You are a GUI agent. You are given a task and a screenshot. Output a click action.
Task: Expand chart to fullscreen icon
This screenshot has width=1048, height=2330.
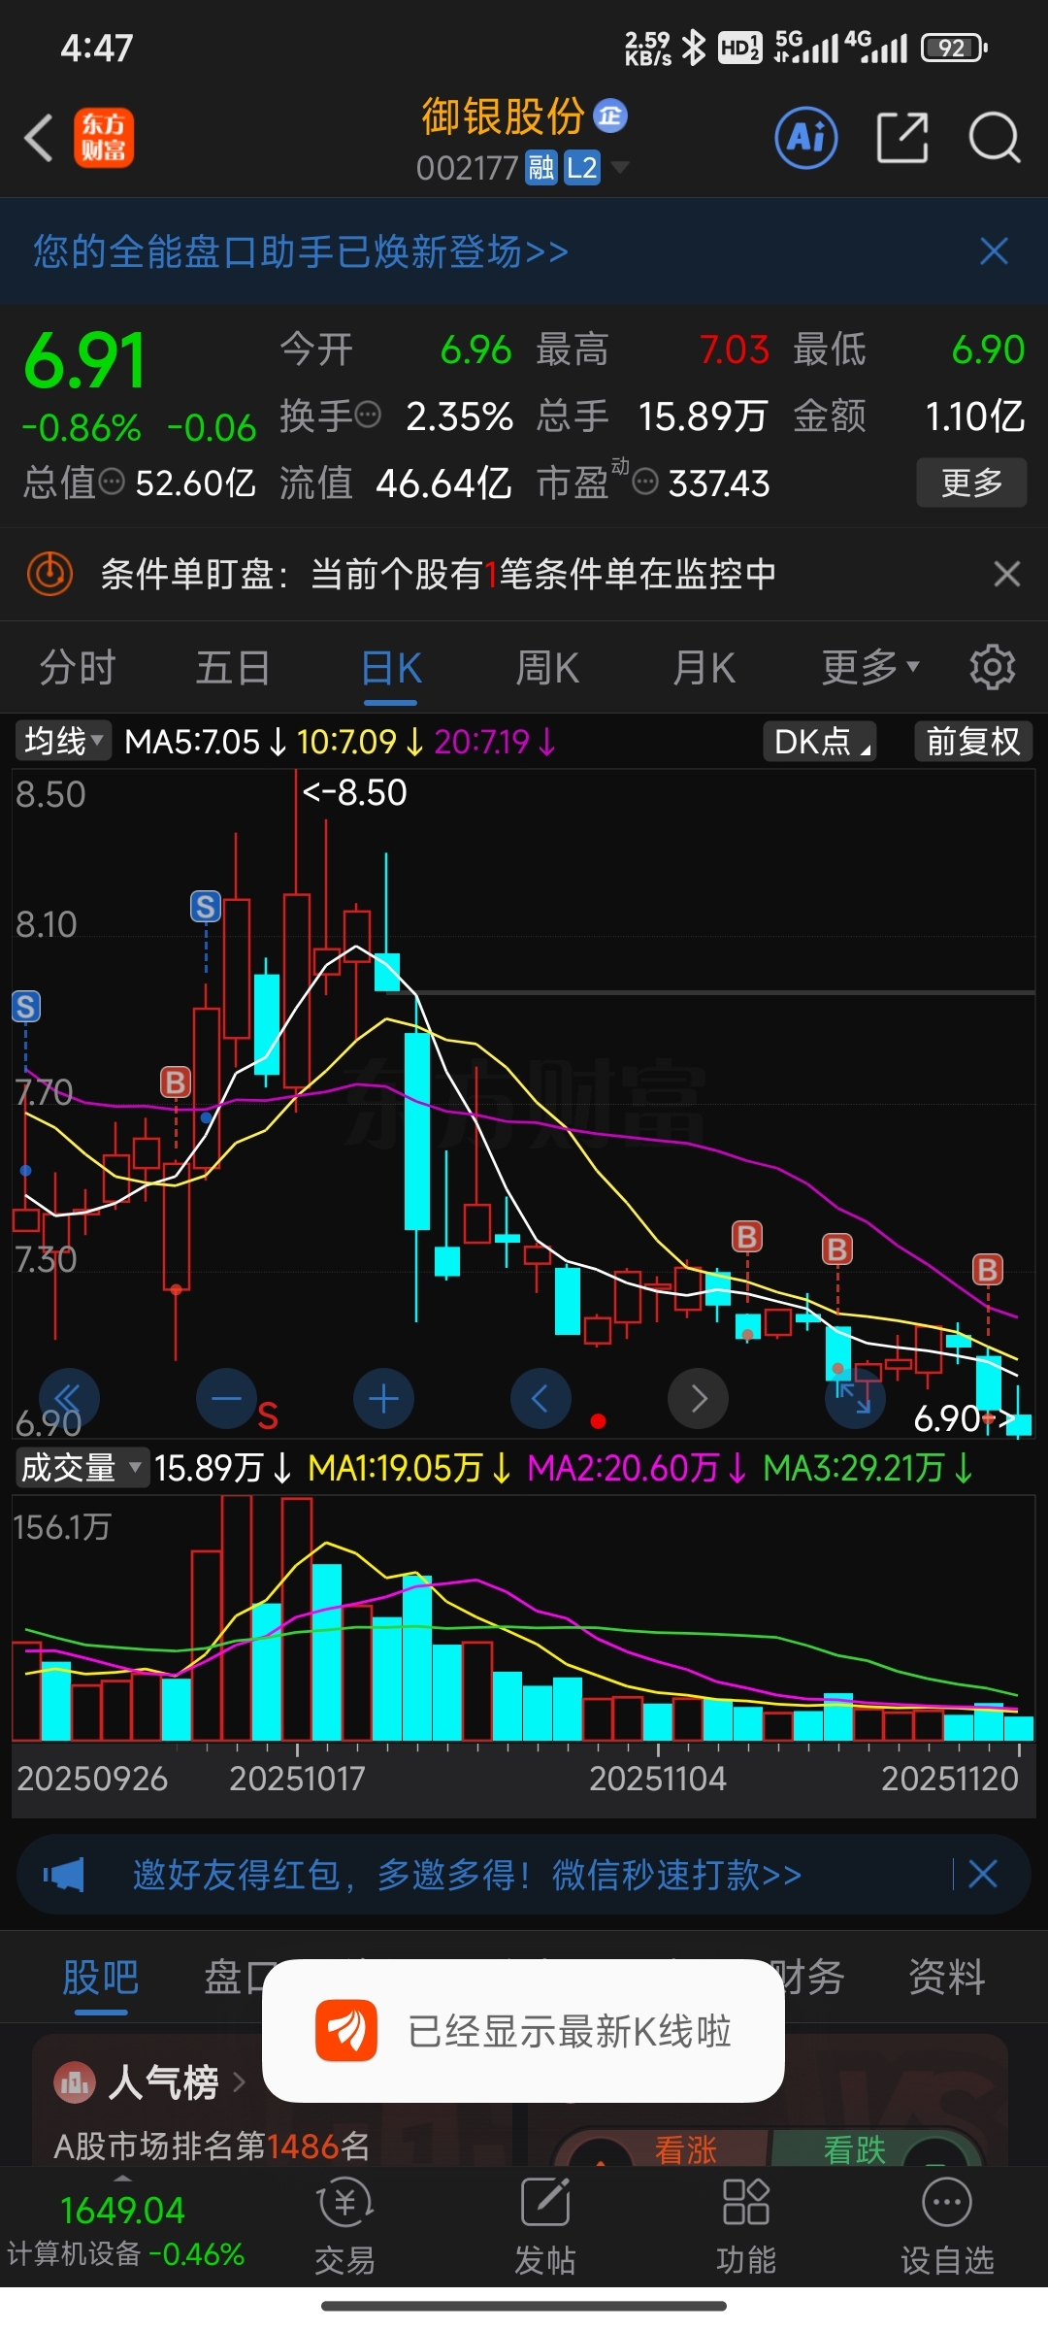(x=855, y=1399)
